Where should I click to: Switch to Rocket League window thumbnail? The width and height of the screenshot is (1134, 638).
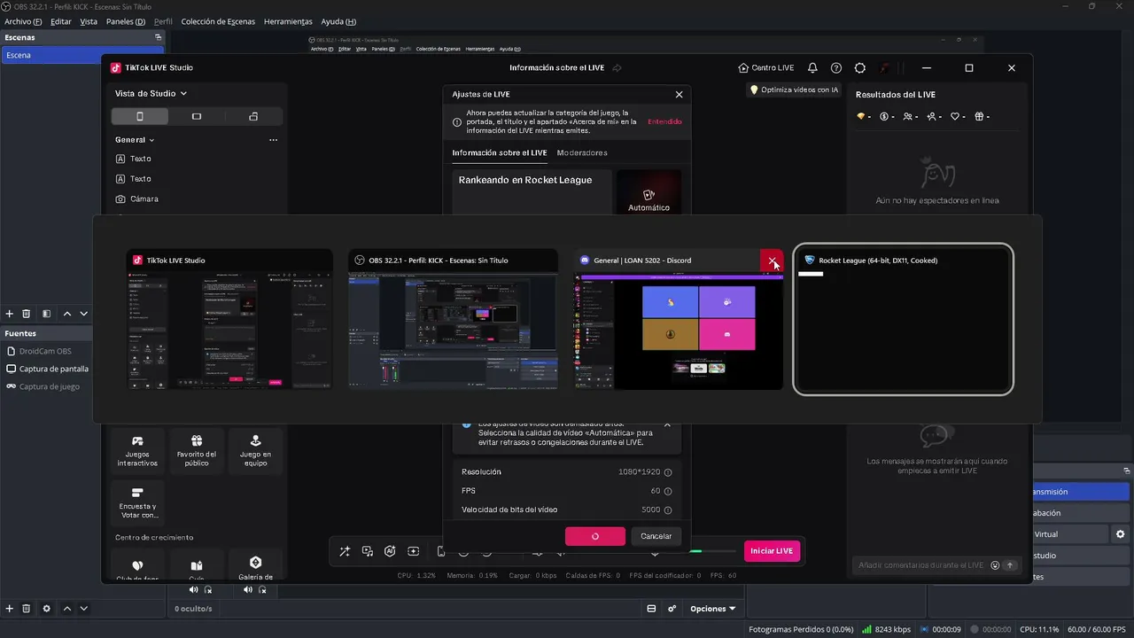point(903,319)
